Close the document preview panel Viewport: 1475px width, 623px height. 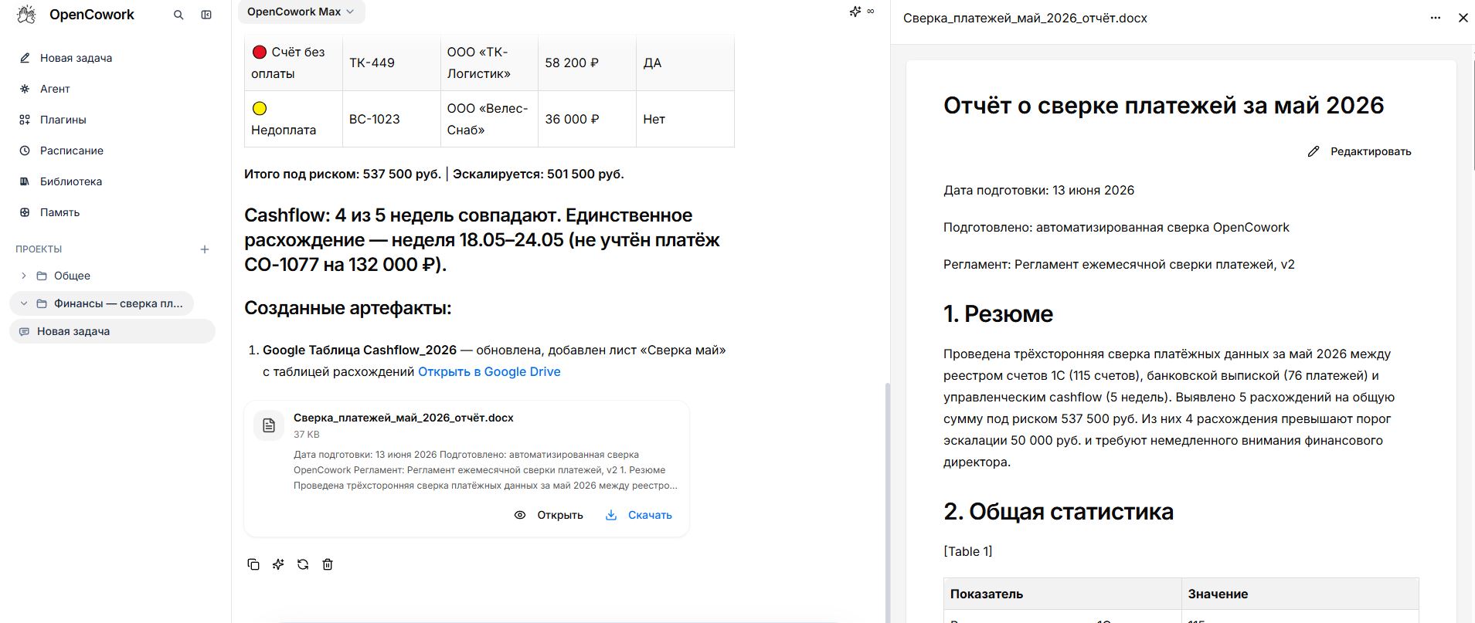point(1463,18)
